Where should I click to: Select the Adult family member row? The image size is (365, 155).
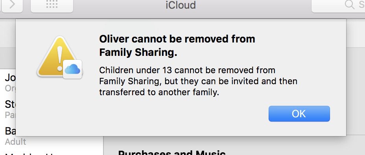(x=51, y=136)
